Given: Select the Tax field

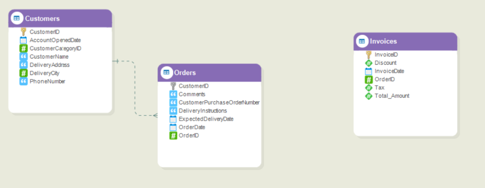Looking at the screenshot, I should [x=379, y=88].
